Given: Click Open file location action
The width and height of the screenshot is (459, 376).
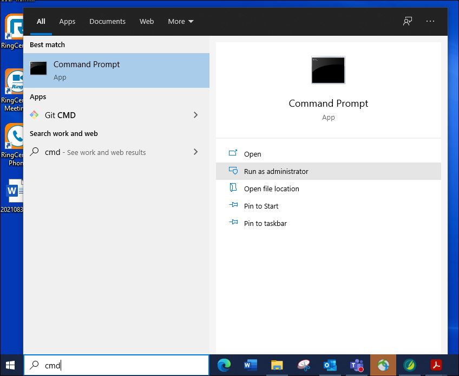Looking at the screenshot, I should click(328, 189).
